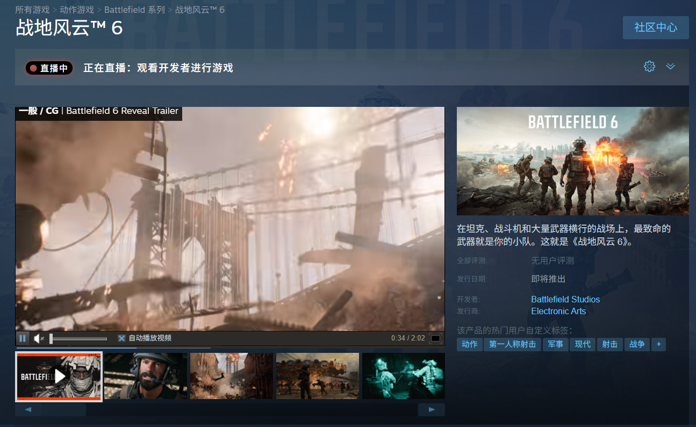Click the video time 0:34 / 2:02
Screen dimensions: 696x427
(x=408, y=338)
